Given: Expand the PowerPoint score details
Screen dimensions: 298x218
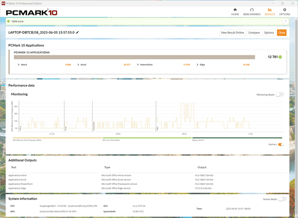Looking at the screenshot, I should (x=138, y=65).
